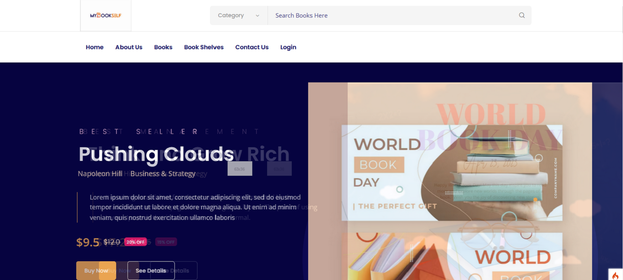
Task: Click the fire icon in bottom corner
Action: coord(615,275)
